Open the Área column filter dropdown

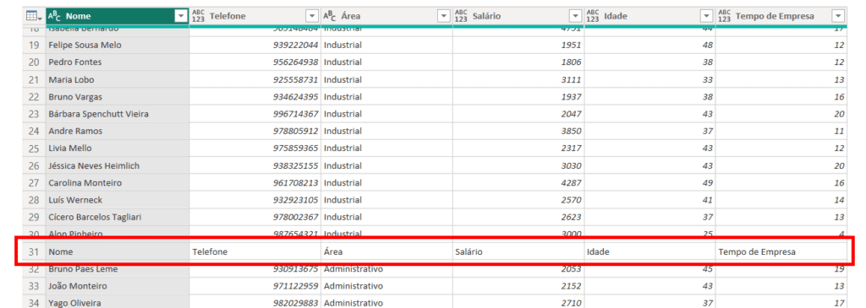(x=444, y=17)
